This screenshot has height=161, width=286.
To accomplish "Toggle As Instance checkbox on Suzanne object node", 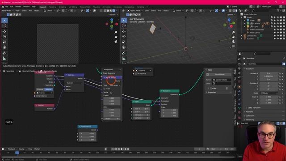I will point(136,73).
